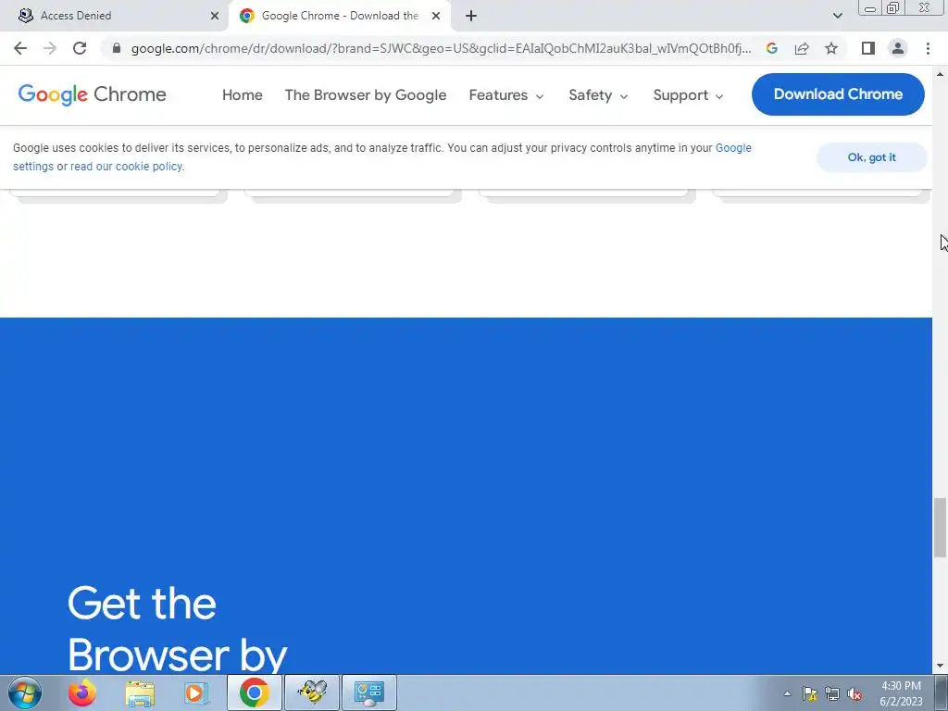This screenshot has width=948, height=711.
Task: Expand the Features dropdown menu
Action: tap(506, 95)
